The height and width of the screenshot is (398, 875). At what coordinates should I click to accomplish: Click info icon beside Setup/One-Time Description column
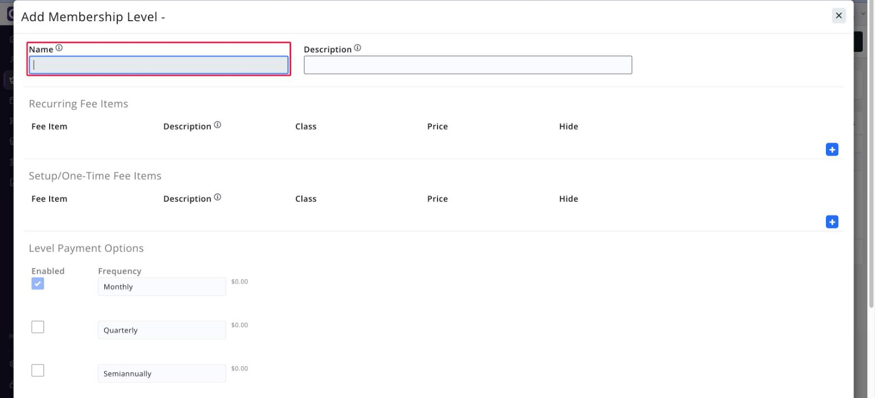(218, 198)
